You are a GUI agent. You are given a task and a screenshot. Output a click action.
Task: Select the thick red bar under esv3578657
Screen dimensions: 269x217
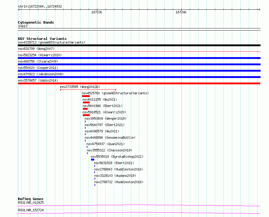139,83
